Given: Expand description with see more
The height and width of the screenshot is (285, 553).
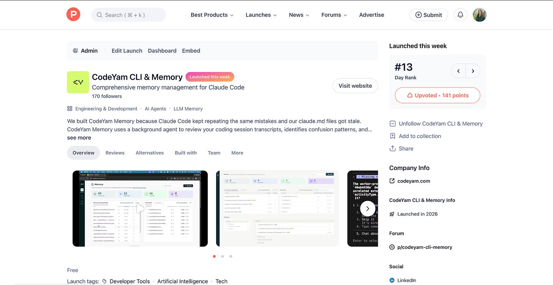Looking at the screenshot, I should pos(79,138).
